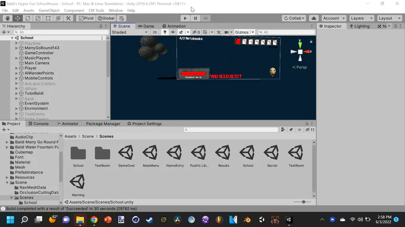Expand the Player object

click(17, 68)
